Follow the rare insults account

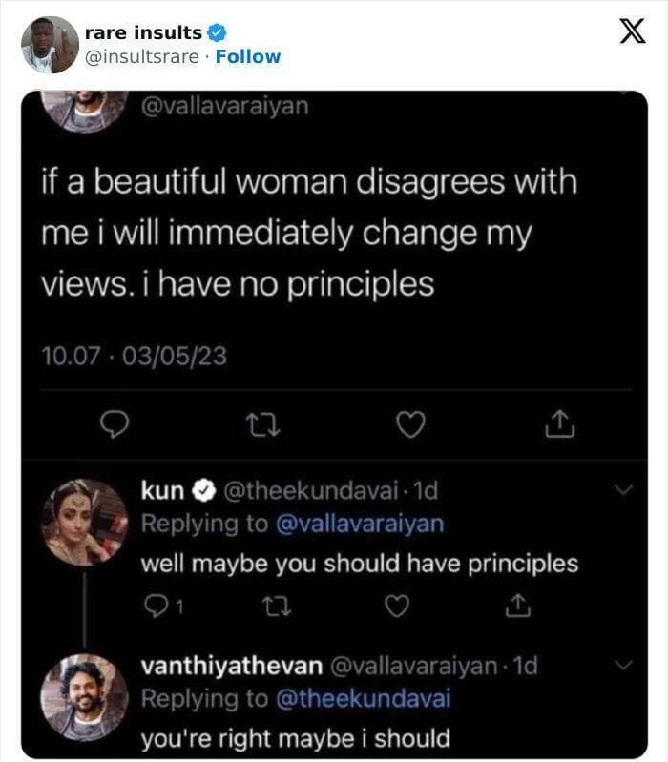coord(248,56)
